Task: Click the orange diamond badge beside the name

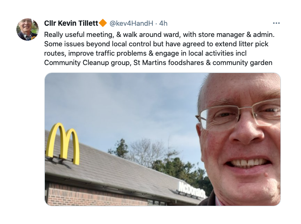Action: pos(103,23)
